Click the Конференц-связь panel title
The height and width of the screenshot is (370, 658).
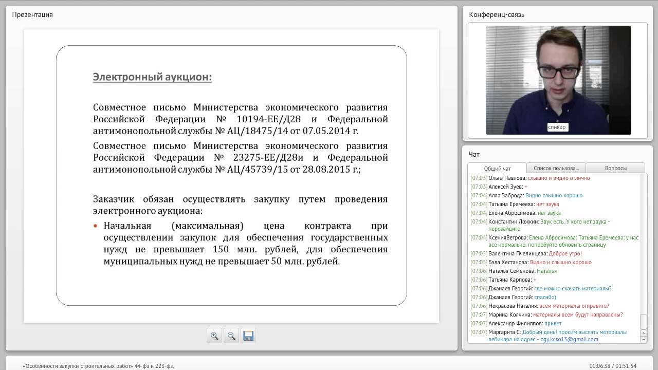(497, 14)
